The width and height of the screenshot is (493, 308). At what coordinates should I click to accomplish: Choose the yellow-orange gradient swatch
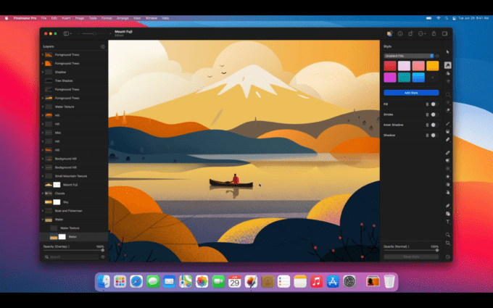[x=432, y=66]
